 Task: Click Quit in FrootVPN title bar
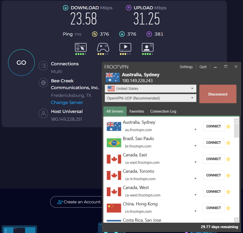click(x=203, y=67)
